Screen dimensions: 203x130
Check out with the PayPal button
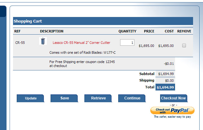click(172, 110)
